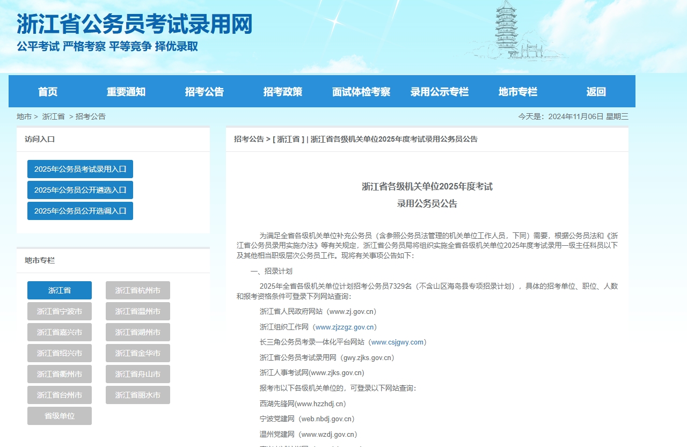Select the 浙江省丽水市 button
This screenshot has height=447, width=687.
[x=137, y=394]
